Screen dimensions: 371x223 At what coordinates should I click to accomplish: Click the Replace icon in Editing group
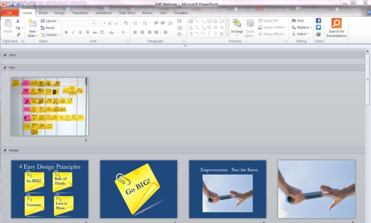tap(302, 27)
